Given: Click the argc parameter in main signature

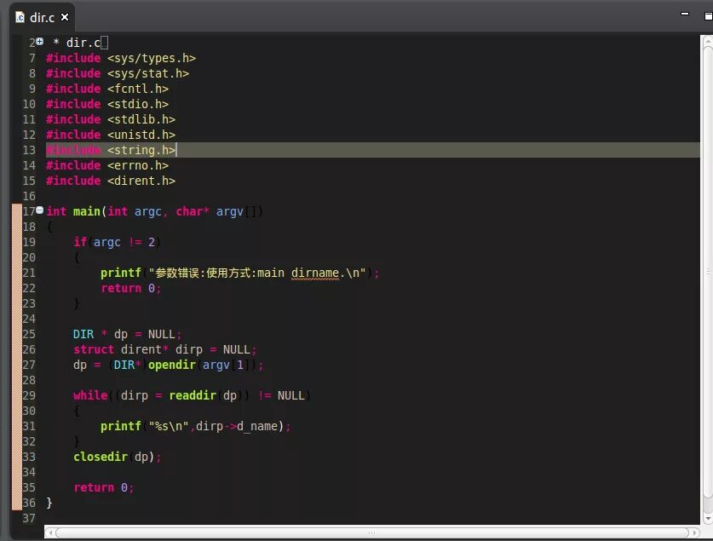Looking at the screenshot, I should (x=147, y=212).
